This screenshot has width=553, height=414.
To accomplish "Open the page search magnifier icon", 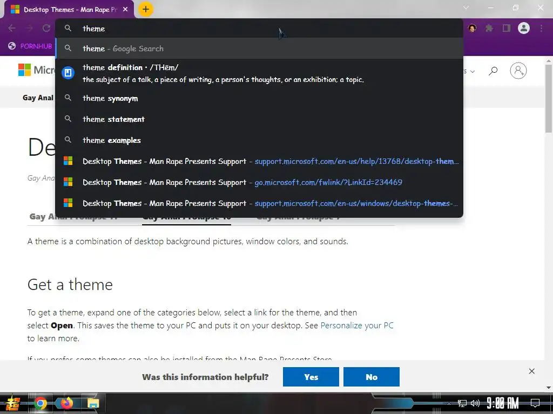I will tap(493, 71).
